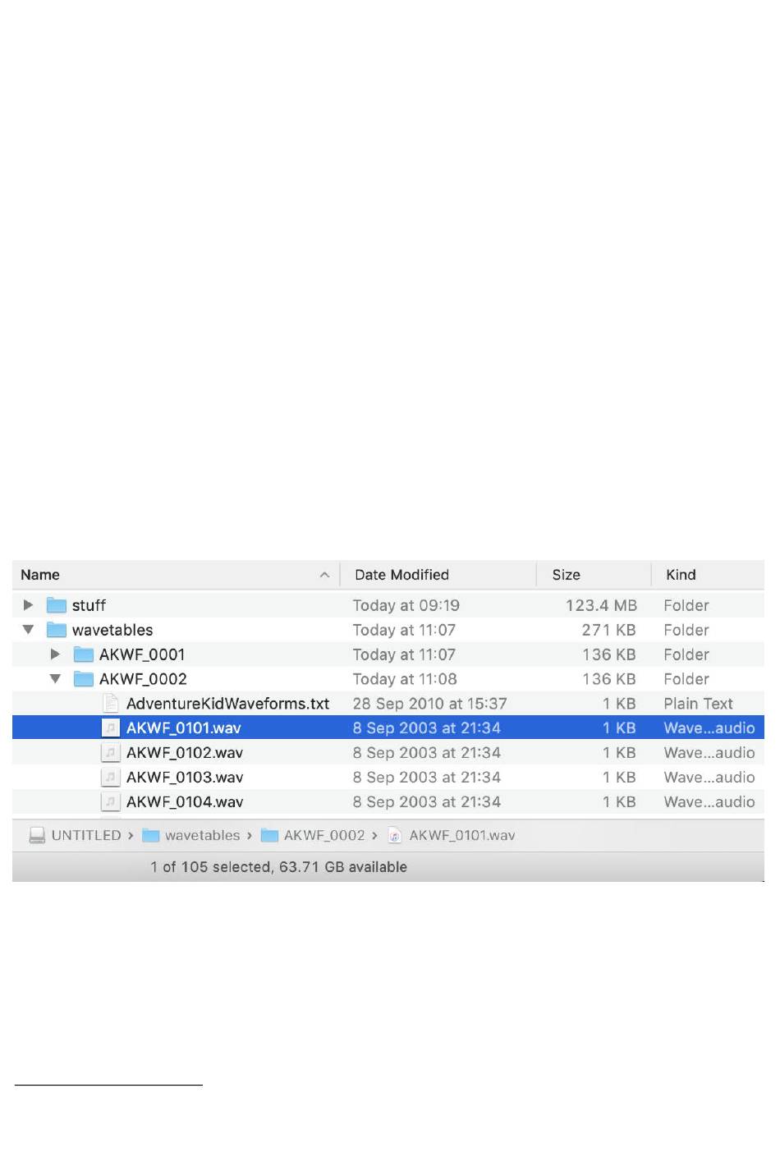Image resolution: width=780 pixels, height=1166 pixels.
Task: Click the AKWF_0104.wav audio file icon
Action: tap(111, 801)
